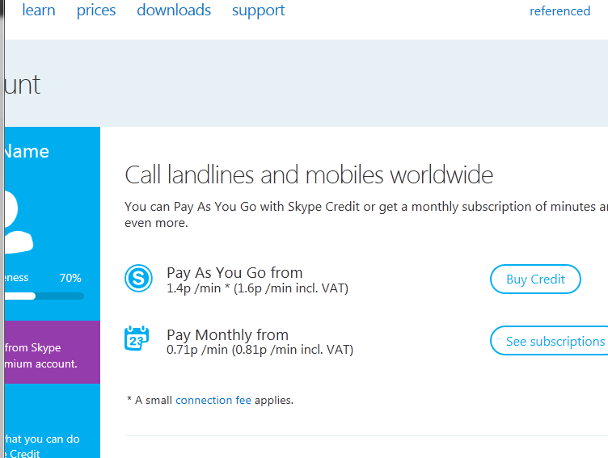Click the Pay Monthly from text
The height and width of the screenshot is (458, 608).
[x=227, y=334]
